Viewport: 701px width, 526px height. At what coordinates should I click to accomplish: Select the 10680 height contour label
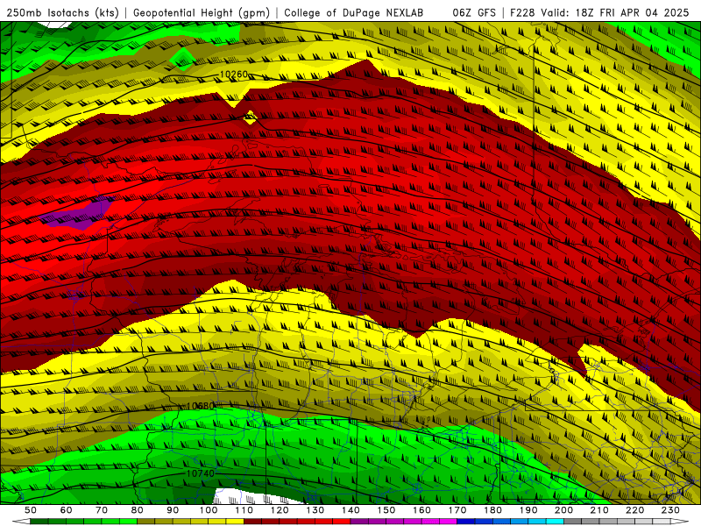click(201, 406)
